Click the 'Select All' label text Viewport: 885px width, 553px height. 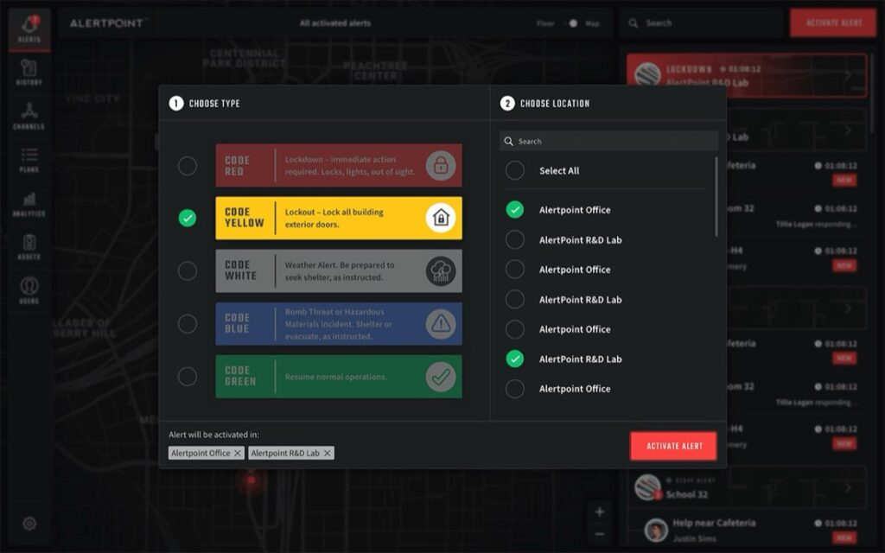(x=559, y=170)
